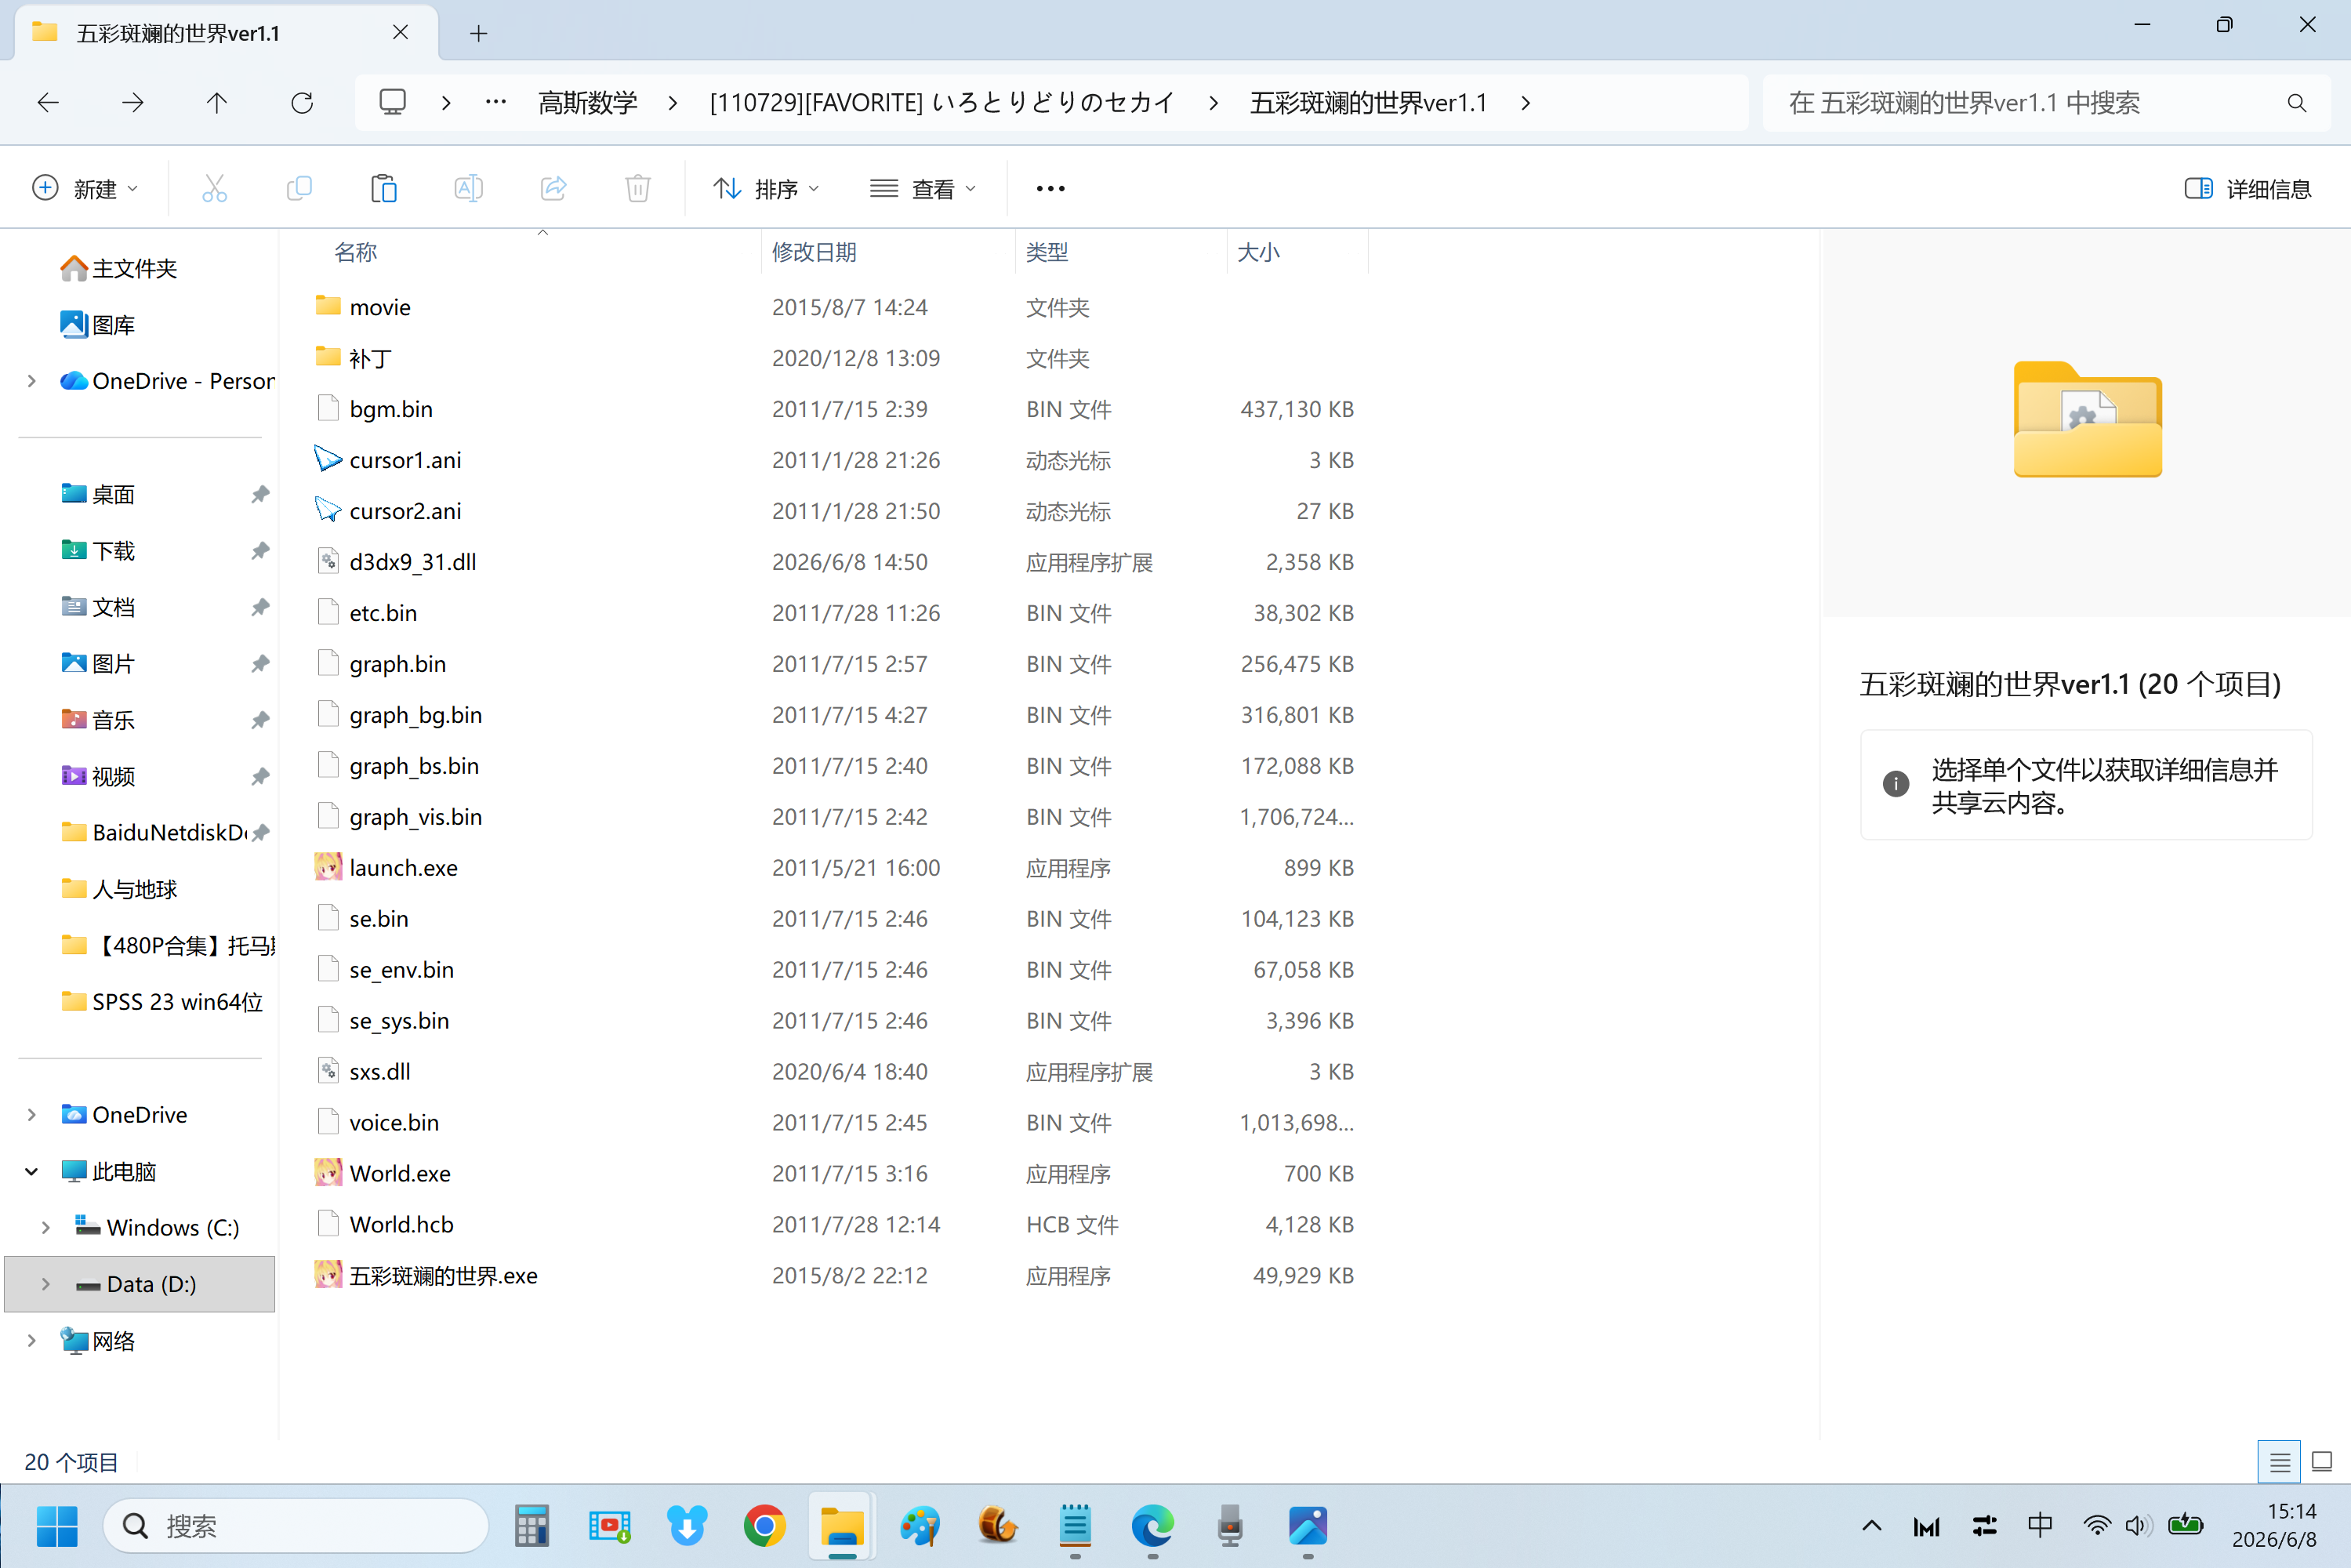Image resolution: width=2351 pixels, height=1568 pixels.
Task: Refresh the current folder
Action: (x=302, y=102)
